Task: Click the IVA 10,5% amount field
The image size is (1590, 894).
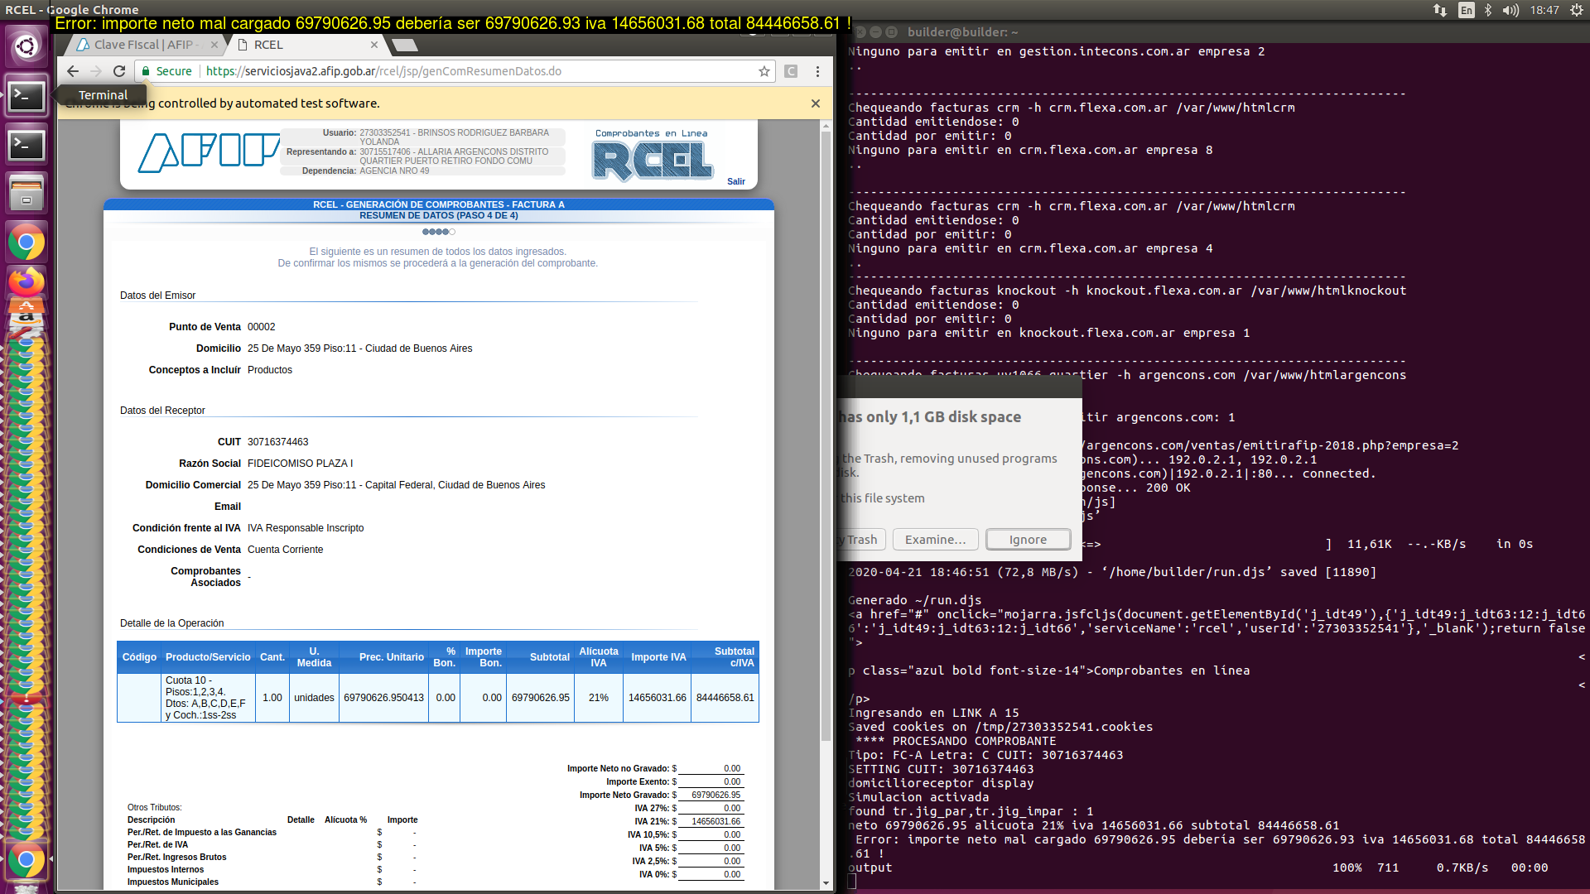Action: (x=711, y=834)
